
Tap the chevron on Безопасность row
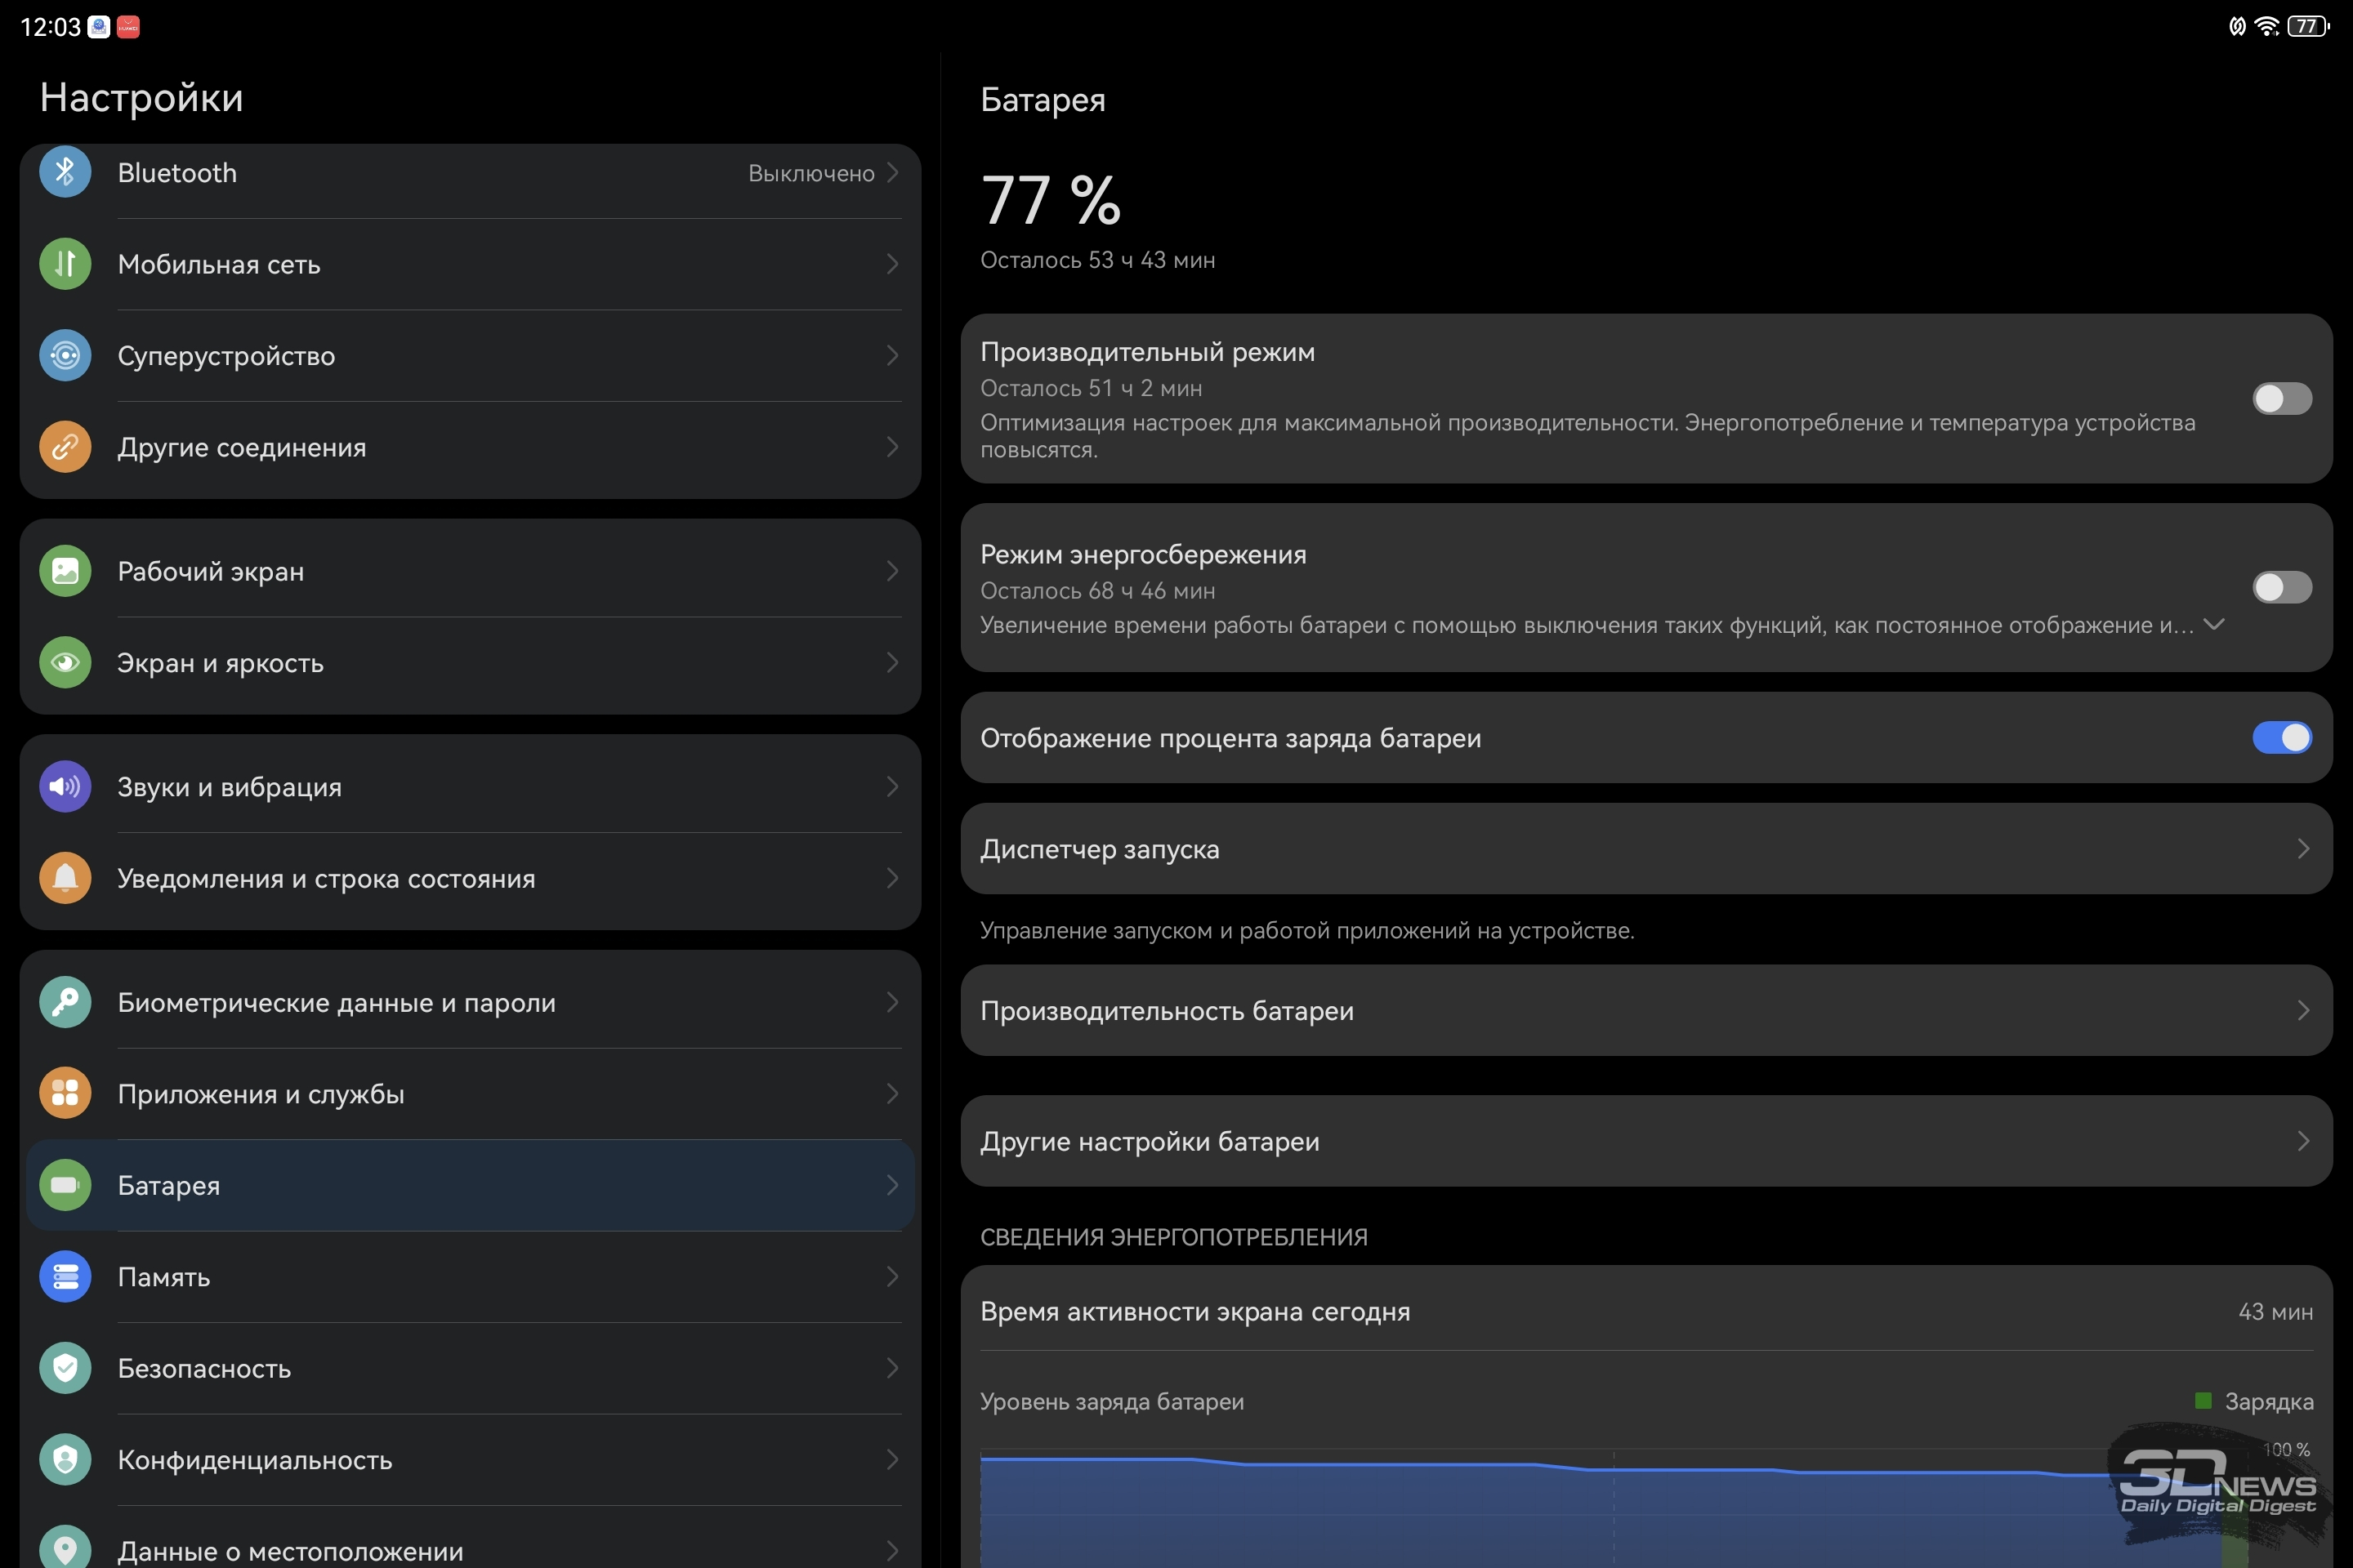[x=892, y=1368]
